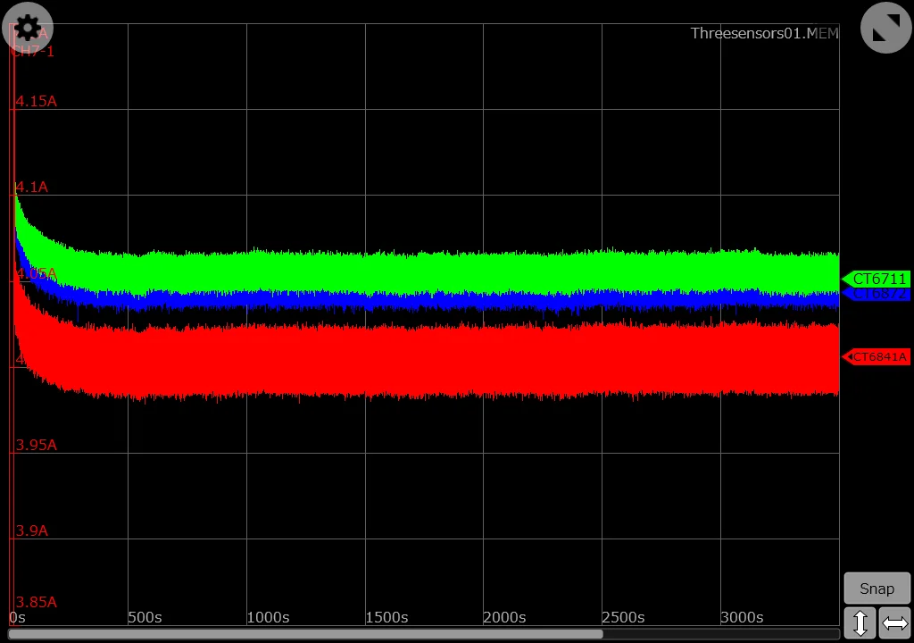Select the red CT6841A channel marker
The width and height of the screenshot is (914, 643).
877,357
